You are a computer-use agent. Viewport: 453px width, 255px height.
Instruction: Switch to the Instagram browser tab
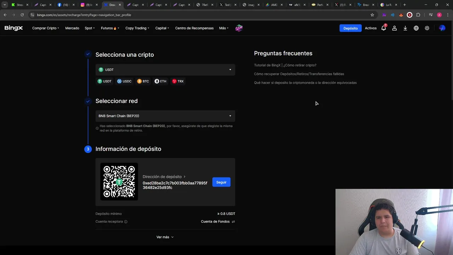coord(89,5)
